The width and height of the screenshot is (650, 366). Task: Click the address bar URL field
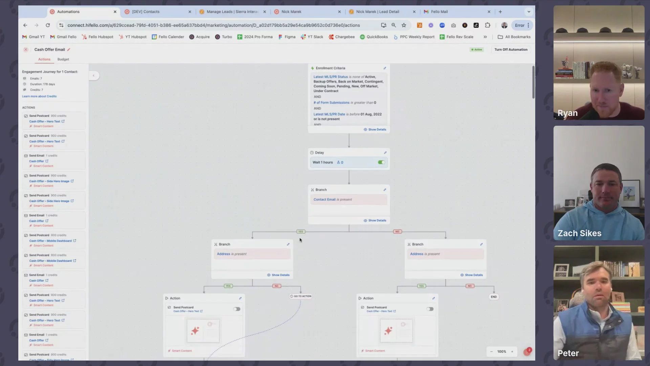coord(213,25)
